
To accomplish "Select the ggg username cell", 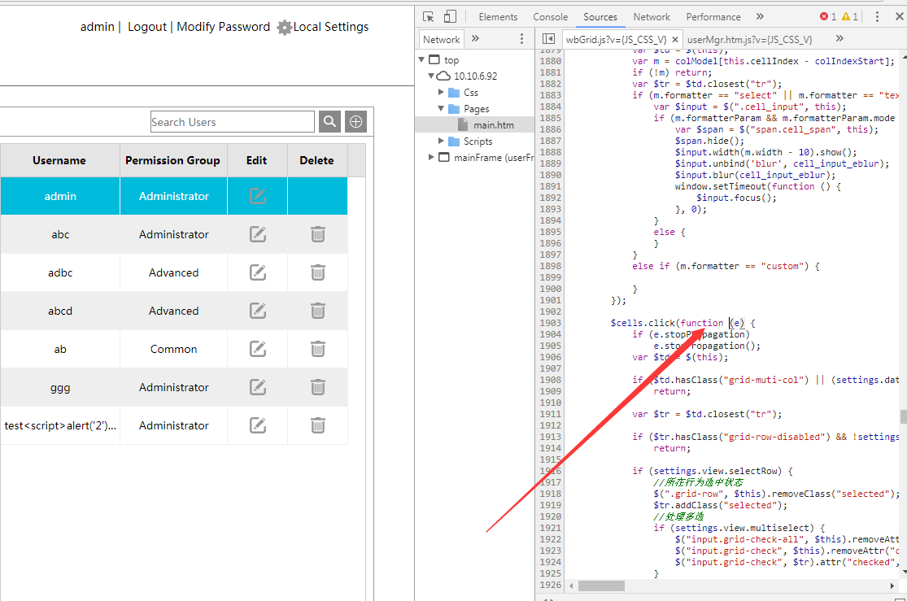I will [x=60, y=387].
